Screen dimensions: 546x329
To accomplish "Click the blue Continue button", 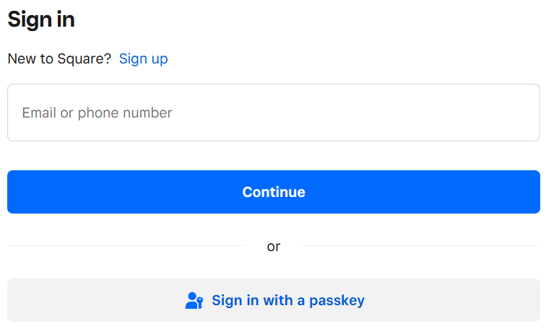I will coord(274,192).
